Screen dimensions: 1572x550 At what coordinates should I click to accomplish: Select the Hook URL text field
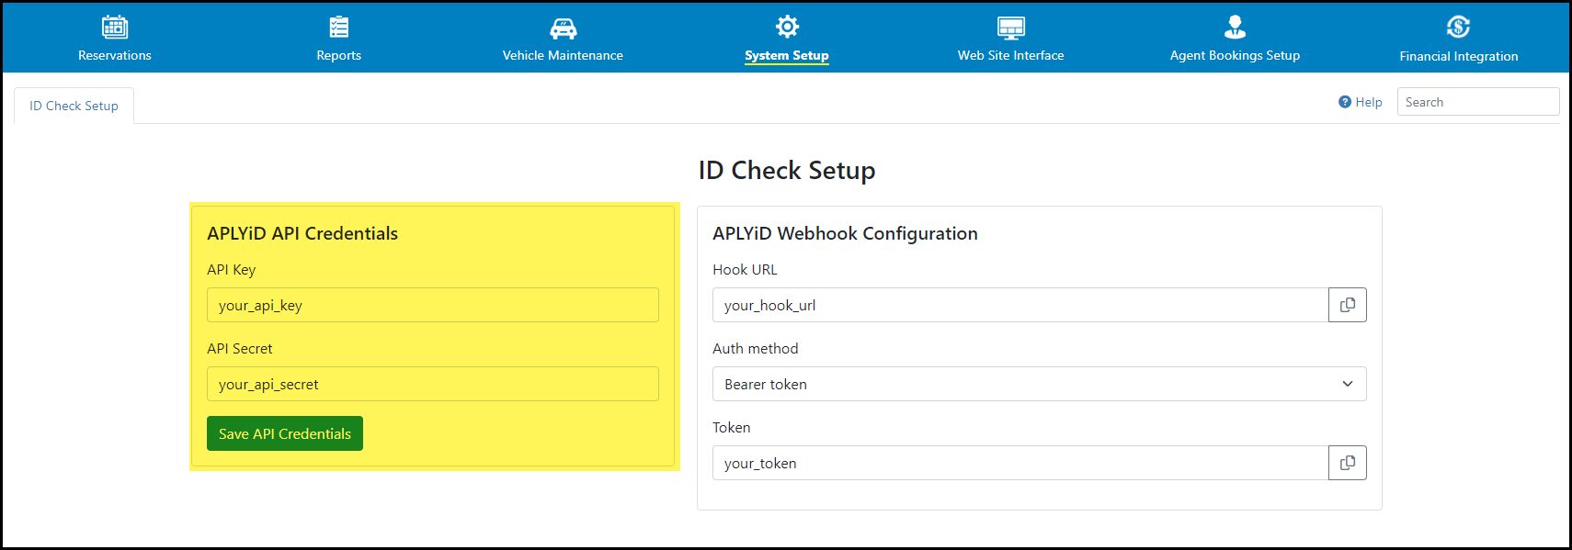click(x=1020, y=305)
